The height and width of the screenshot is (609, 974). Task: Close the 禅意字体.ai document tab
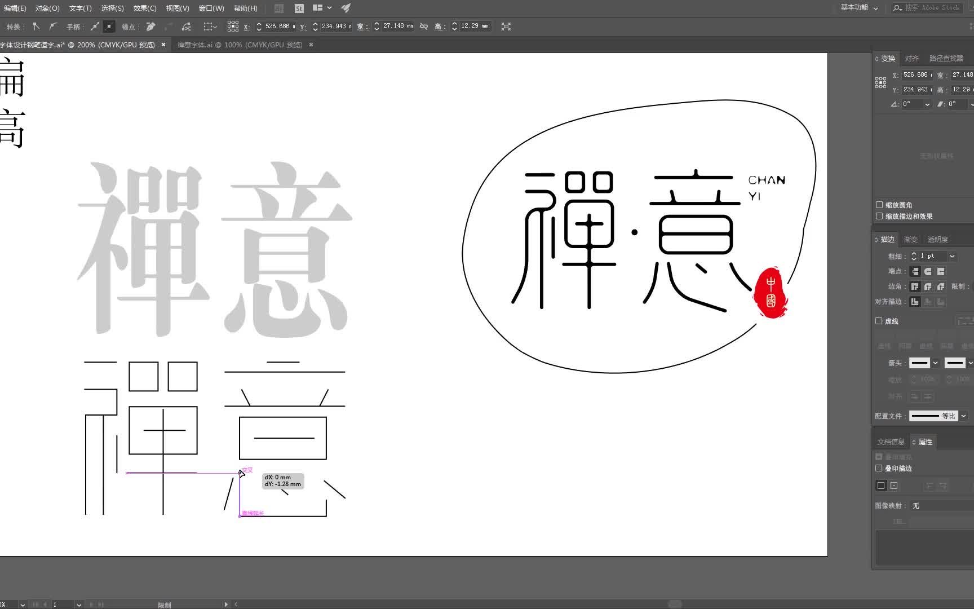pos(311,45)
